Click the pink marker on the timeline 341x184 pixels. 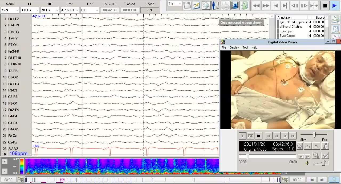(62, 180)
